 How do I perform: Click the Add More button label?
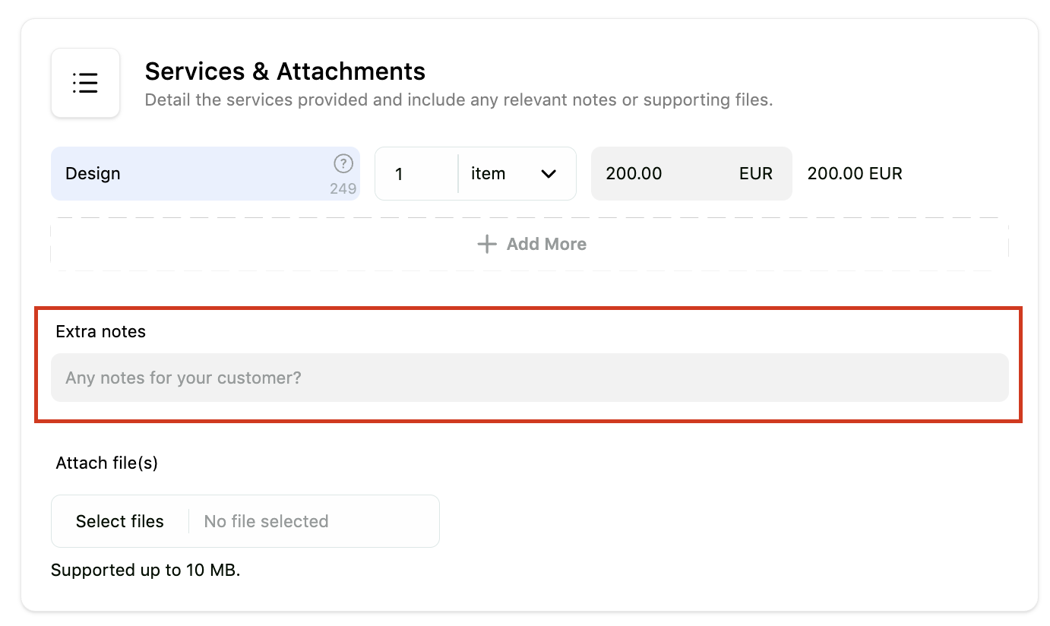(546, 244)
